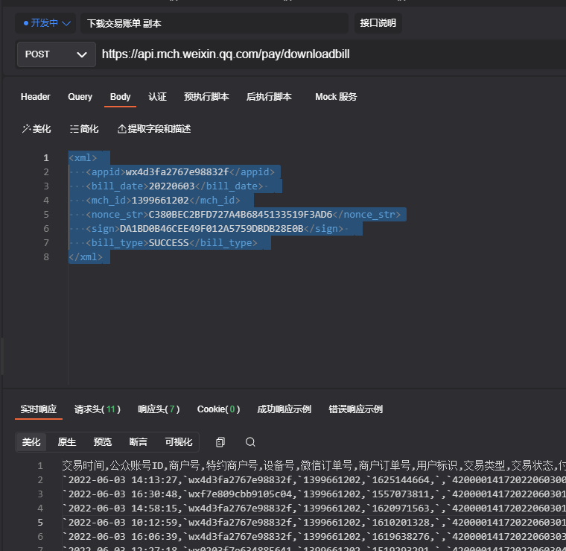The width and height of the screenshot is (566, 551).
Task: Open the 错误响应示例 tab
Action: 355,409
